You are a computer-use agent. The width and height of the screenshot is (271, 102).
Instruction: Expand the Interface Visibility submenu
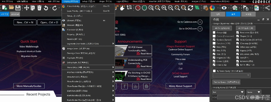[x=88, y=72]
